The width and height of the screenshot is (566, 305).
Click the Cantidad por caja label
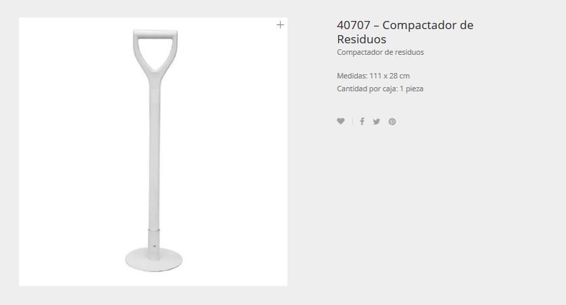[367, 89]
